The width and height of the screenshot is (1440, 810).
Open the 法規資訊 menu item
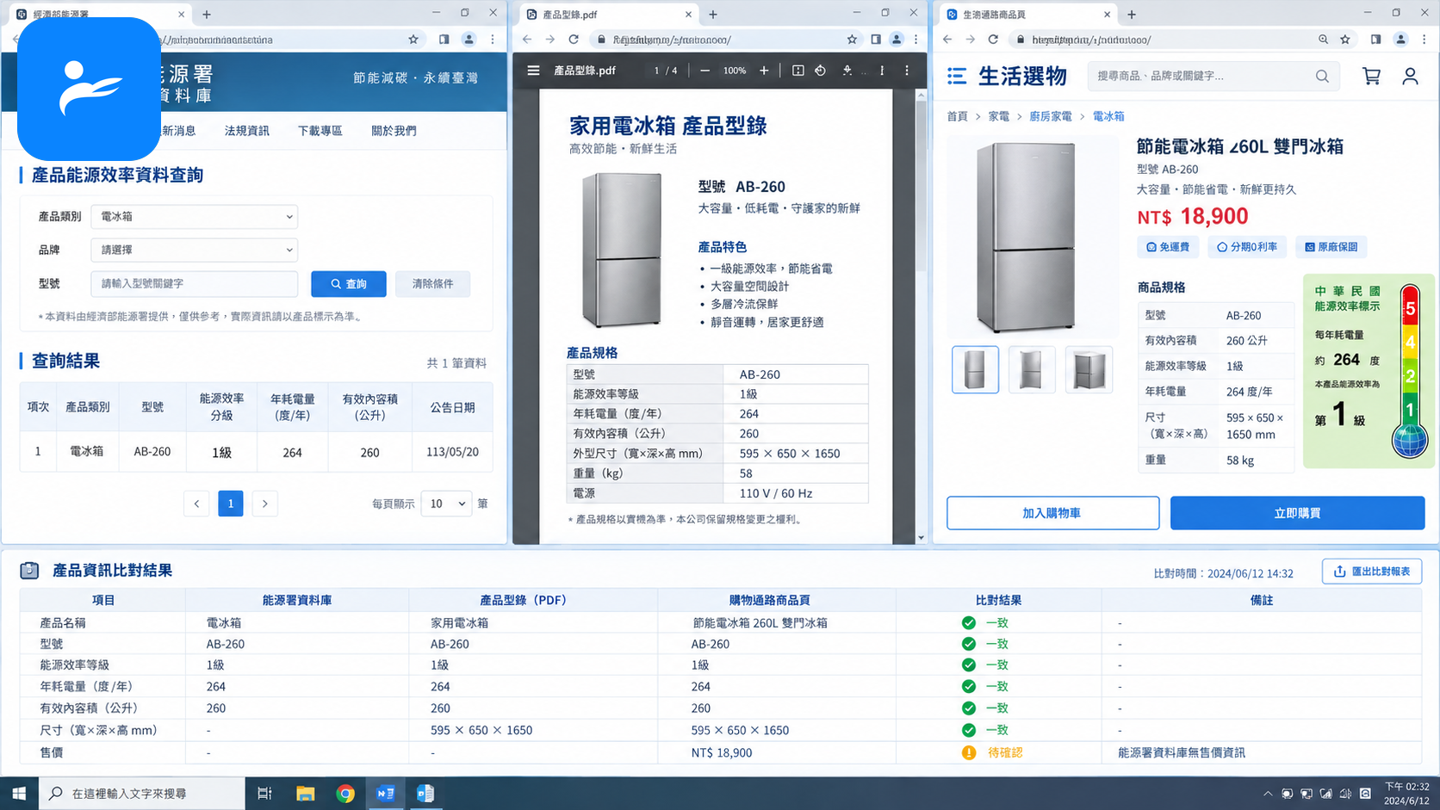pyautogui.click(x=247, y=131)
